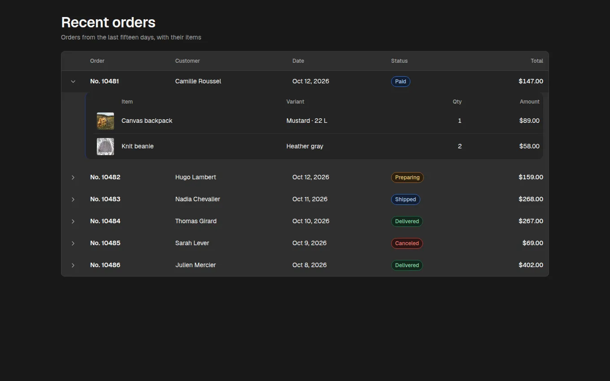Click order number No. 10484
The width and height of the screenshot is (610, 381).
(x=105, y=221)
